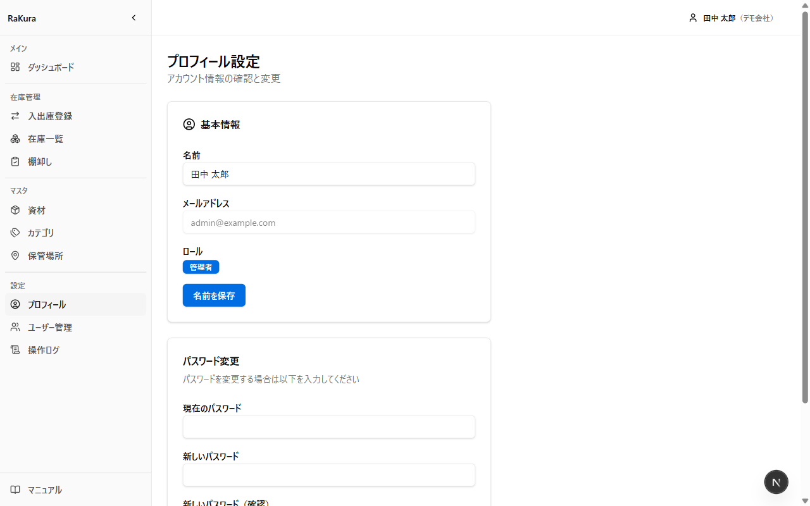The height and width of the screenshot is (506, 810).
Task: Click the 在庫一覧 boxes icon
Action: pos(15,139)
